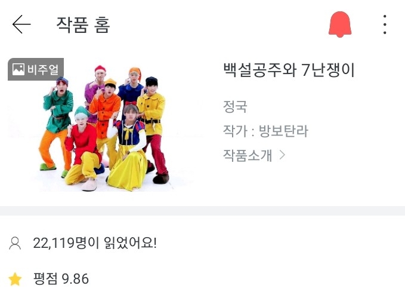The width and height of the screenshot is (405, 304).
Task: Click the picture icon in 비주얼 badge
Action: coord(18,69)
